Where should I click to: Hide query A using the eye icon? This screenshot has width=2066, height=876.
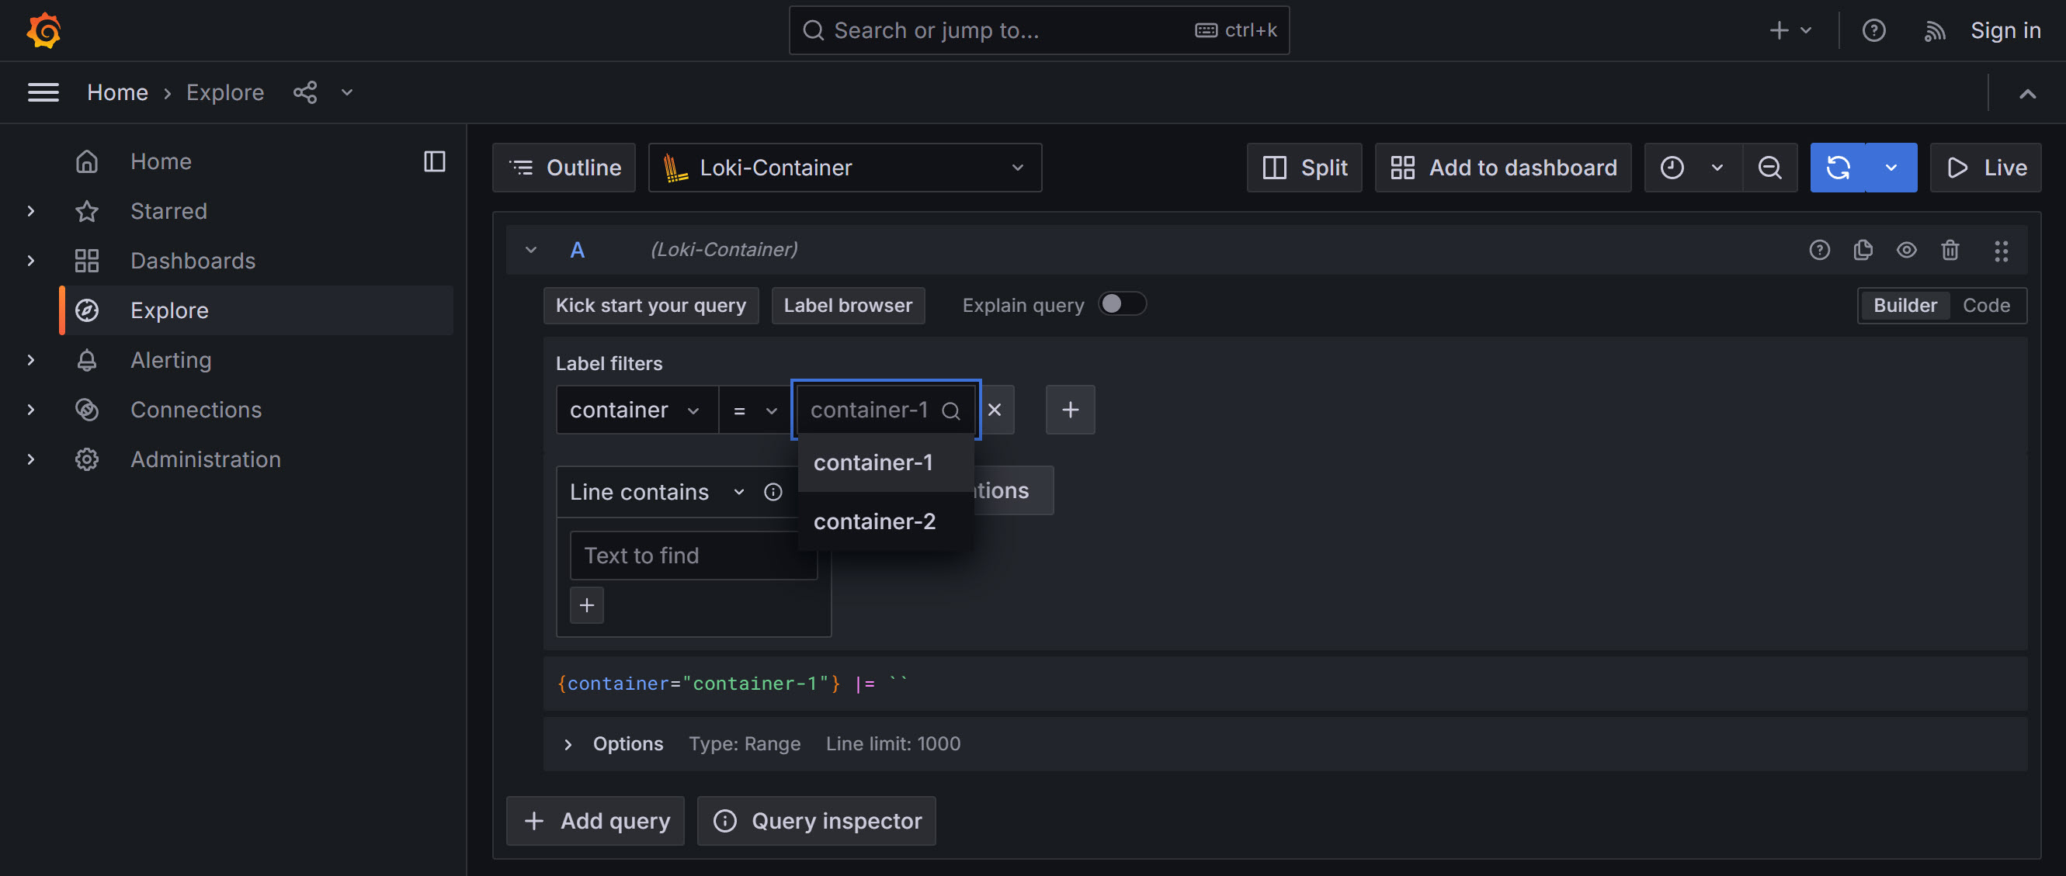1906,250
